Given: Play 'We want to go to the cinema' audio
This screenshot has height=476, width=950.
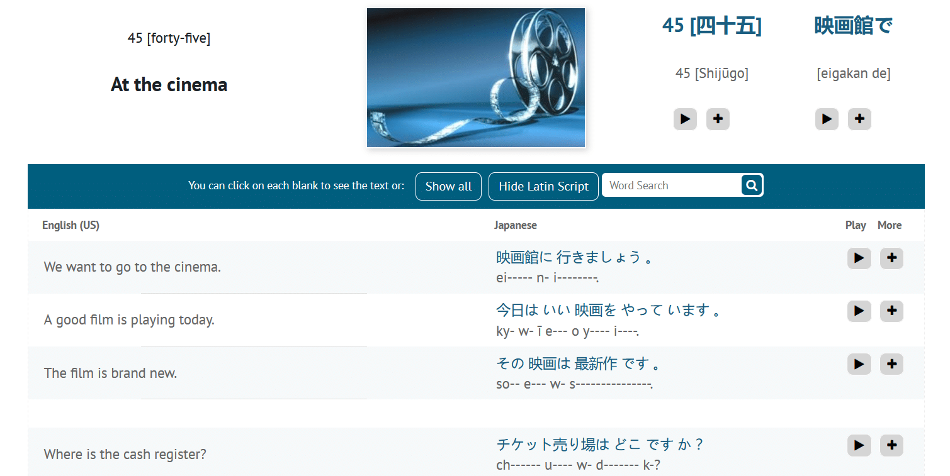Looking at the screenshot, I should click(x=859, y=258).
